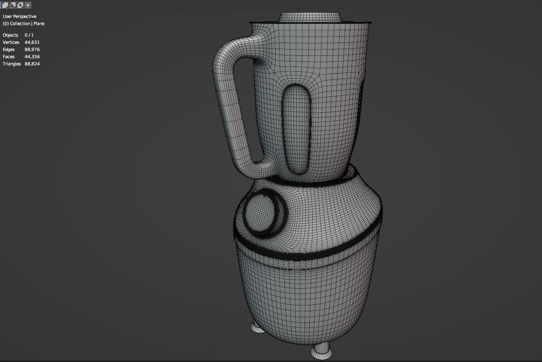The image size is (542, 362).
Task: Select the Intersect selection mode icon
Action: coord(28,5)
